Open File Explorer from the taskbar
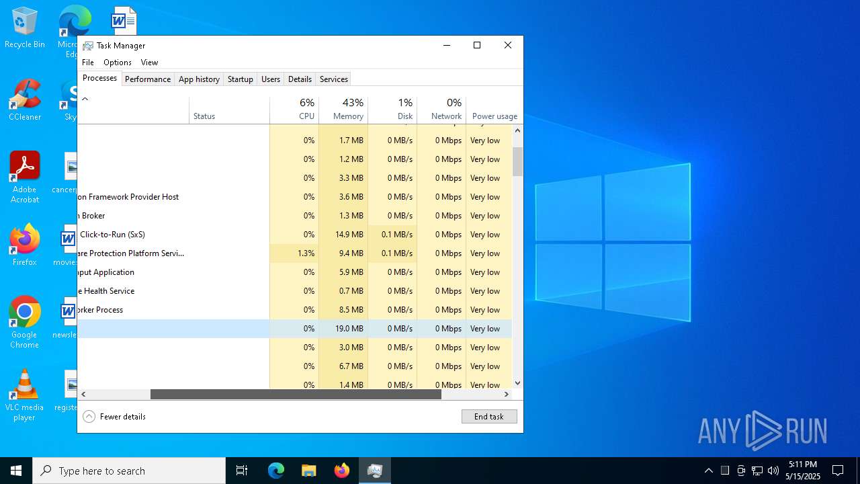 (309, 471)
